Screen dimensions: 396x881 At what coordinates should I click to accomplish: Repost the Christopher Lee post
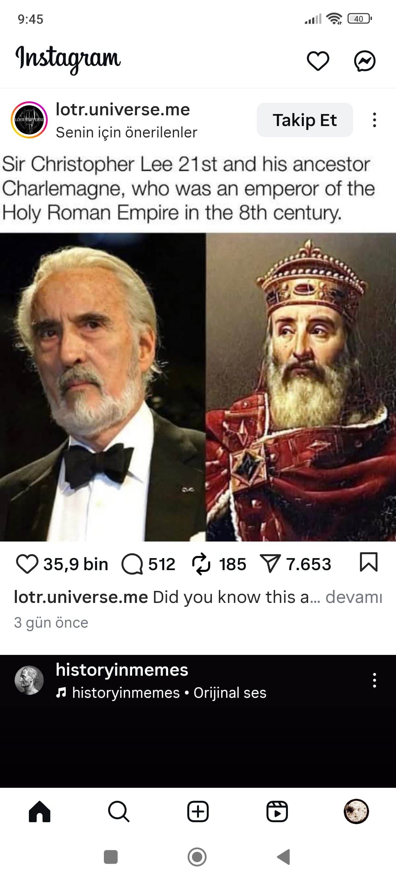click(201, 564)
